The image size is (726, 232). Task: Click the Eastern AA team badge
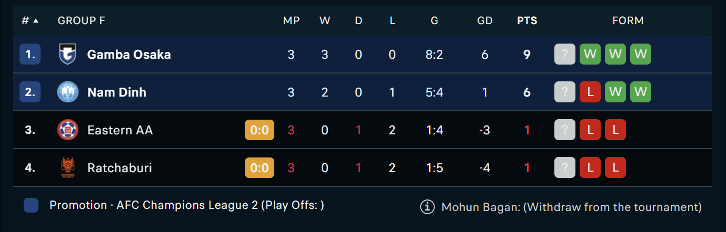click(x=67, y=130)
